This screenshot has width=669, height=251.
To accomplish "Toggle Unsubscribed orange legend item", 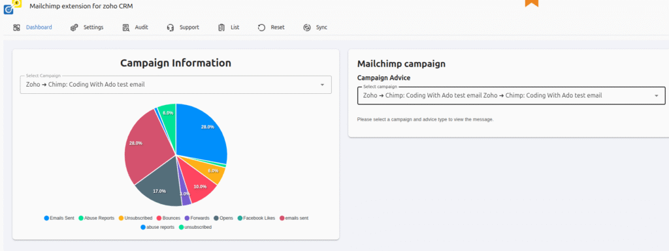I will (135, 218).
